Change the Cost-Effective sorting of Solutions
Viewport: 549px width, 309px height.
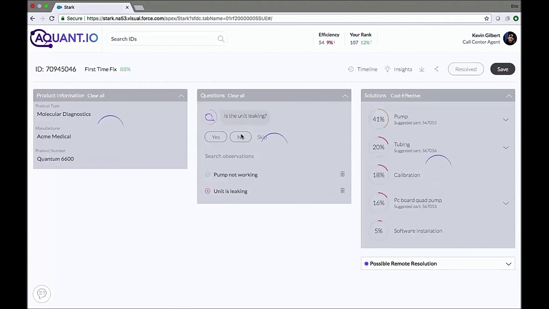pyautogui.click(x=405, y=96)
